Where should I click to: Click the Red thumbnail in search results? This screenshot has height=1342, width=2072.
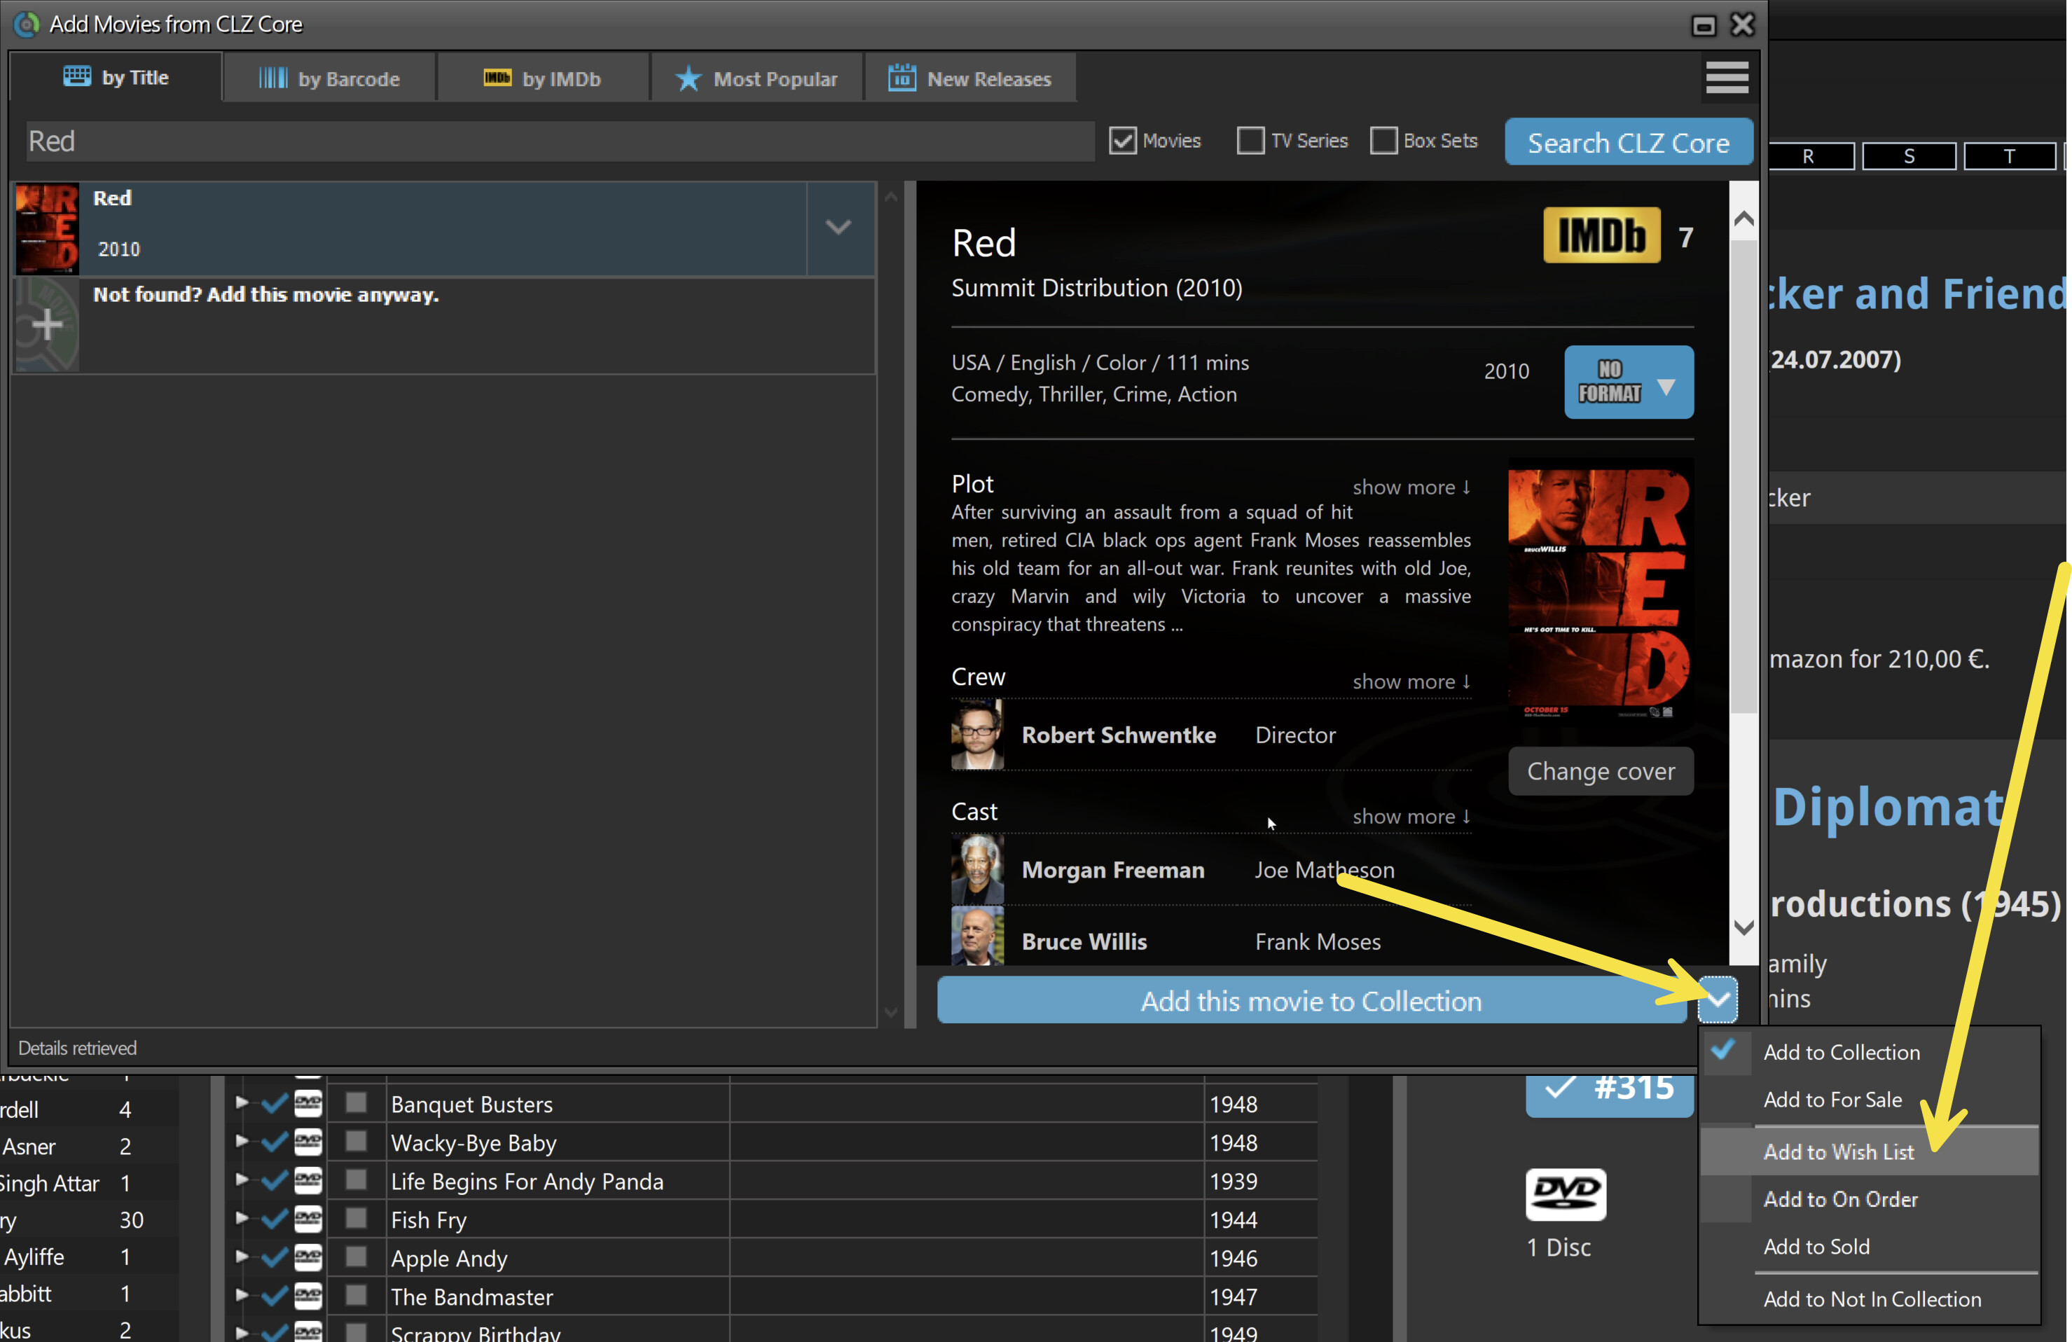click(x=47, y=229)
